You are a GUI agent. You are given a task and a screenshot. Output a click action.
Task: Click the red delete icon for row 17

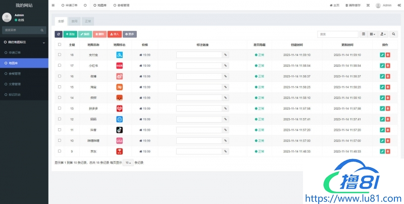pos(388,66)
